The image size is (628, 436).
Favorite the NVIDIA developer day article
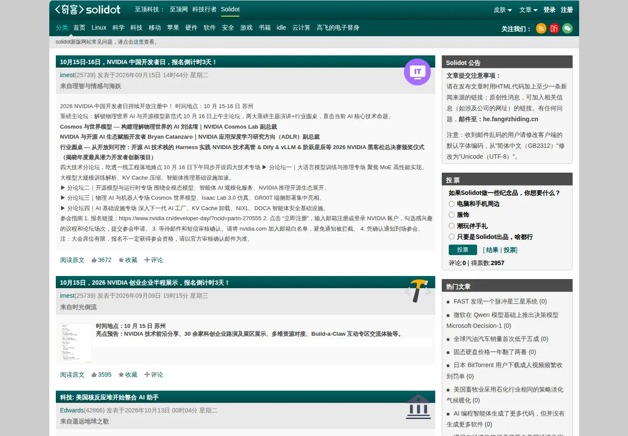128,260
